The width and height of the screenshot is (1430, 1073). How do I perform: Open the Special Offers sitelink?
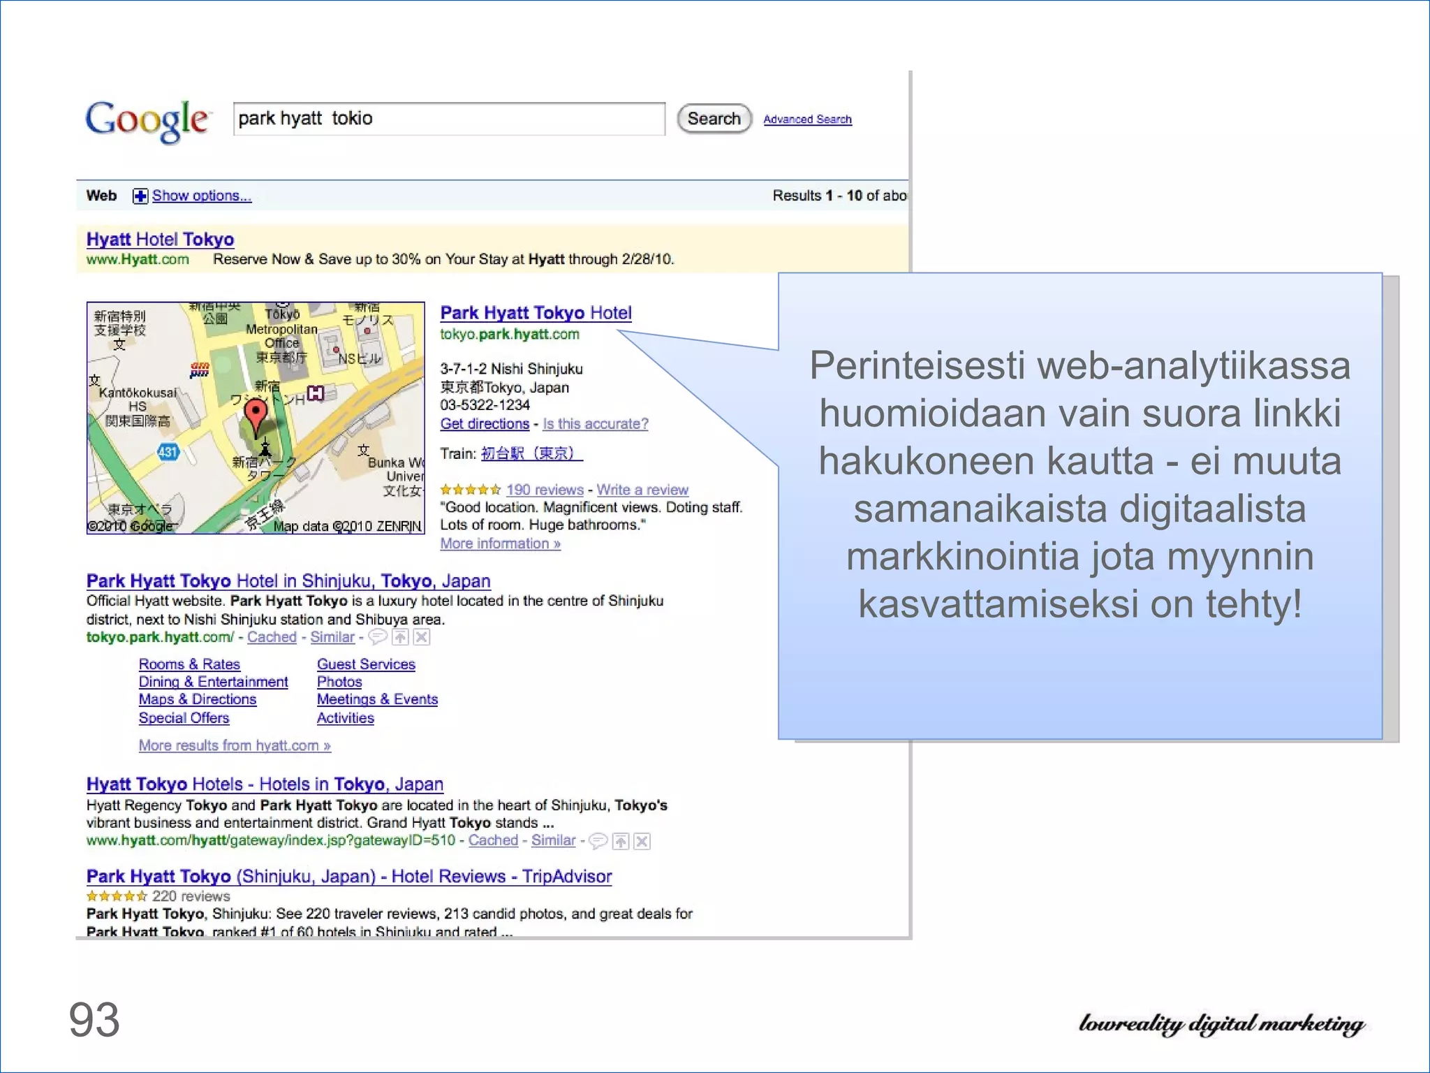(x=184, y=718)
